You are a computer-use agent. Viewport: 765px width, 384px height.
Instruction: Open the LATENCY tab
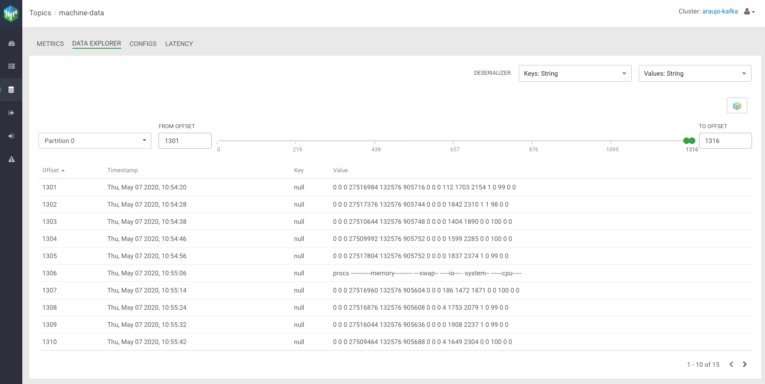179,44
